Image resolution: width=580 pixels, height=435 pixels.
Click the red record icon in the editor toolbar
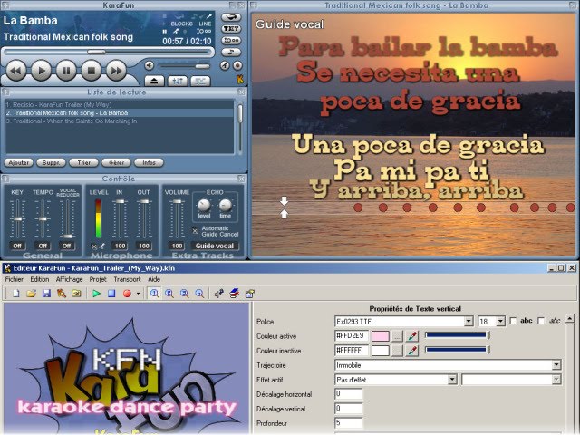127,294
